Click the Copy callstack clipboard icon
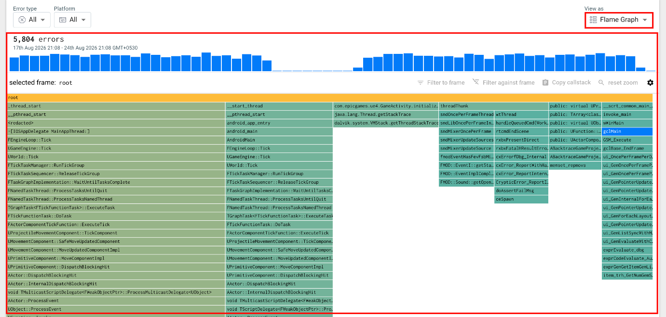Image resolution: width=666 pixels, height=317 pixels. [x=545, y=83]
